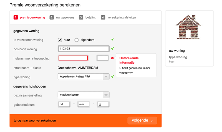Click the postcode field containing 1103 GZ
The image size is (222, 132).
pyautogui.click(x=84, y=49)
